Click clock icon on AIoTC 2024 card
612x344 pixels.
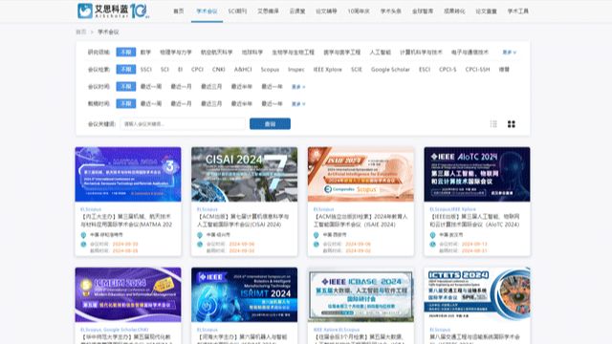(x=432, y=245)
